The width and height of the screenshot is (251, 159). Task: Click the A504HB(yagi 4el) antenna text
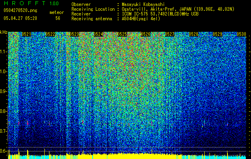[x=141, y=19]
